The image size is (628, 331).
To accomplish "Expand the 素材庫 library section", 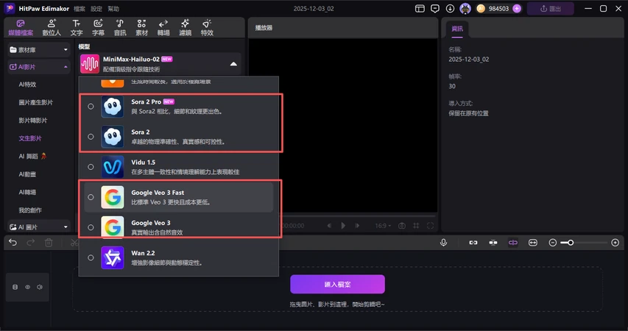I will pyautogui.click(x=38, y=49).
